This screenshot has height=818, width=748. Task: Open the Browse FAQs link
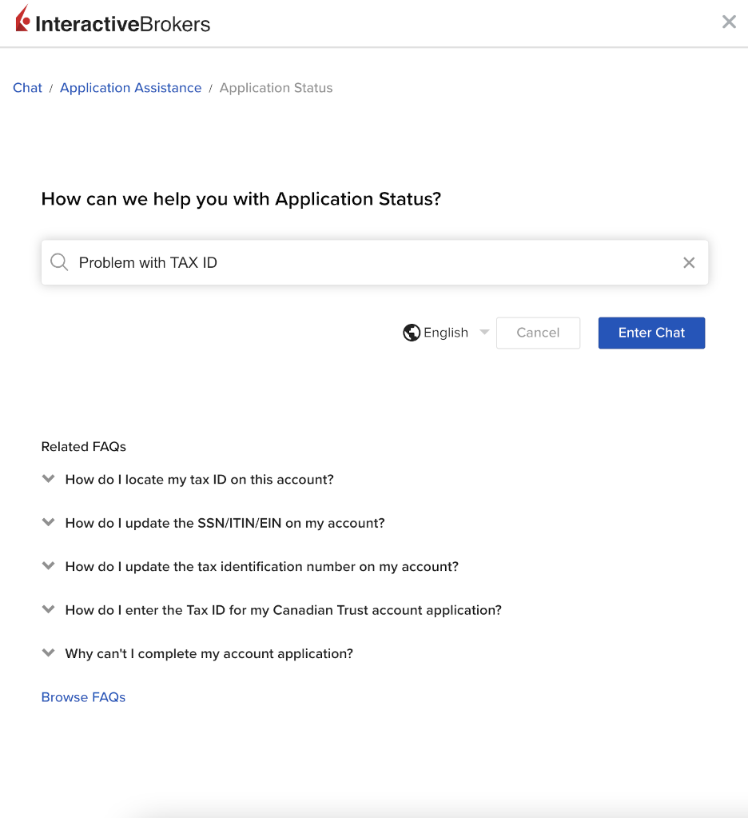pos(83,697)
